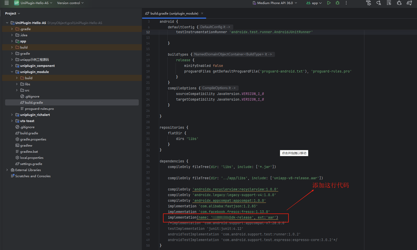
Task: Expand the External Libraries chevron
Action: [7, 170]
